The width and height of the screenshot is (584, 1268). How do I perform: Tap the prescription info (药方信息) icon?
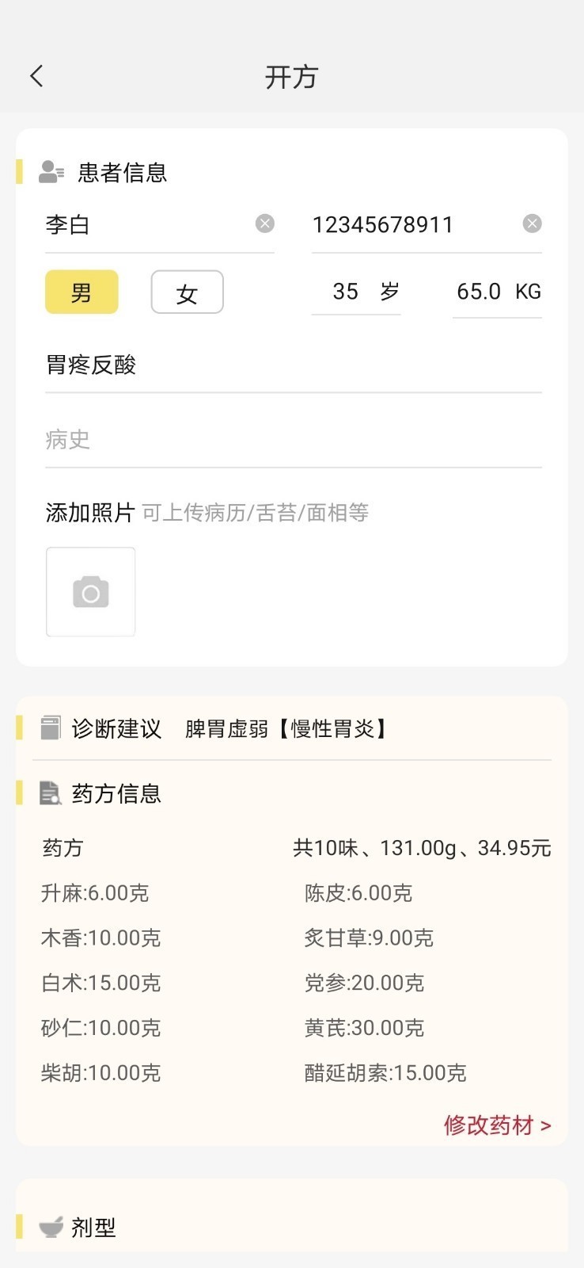pos(51,793)
